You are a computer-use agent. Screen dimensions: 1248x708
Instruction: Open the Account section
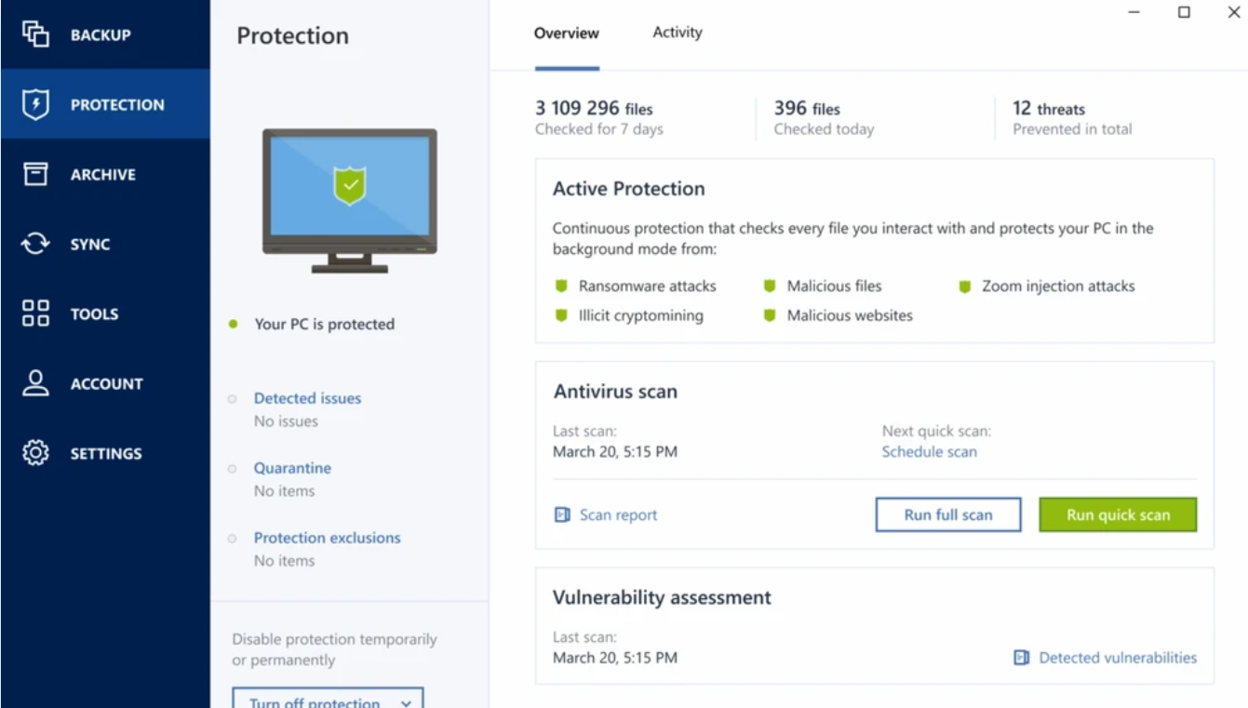pos(106,383)
